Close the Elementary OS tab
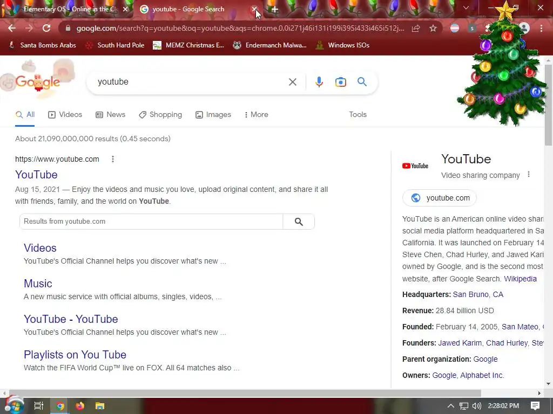The image size is (553, 414). [x=125, y=10]
